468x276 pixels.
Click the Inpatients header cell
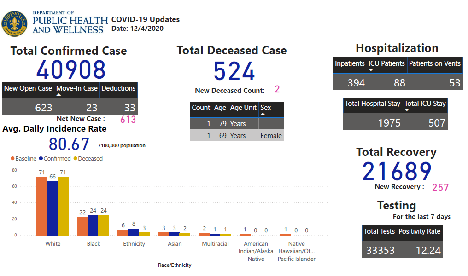(x=350, y=63)
